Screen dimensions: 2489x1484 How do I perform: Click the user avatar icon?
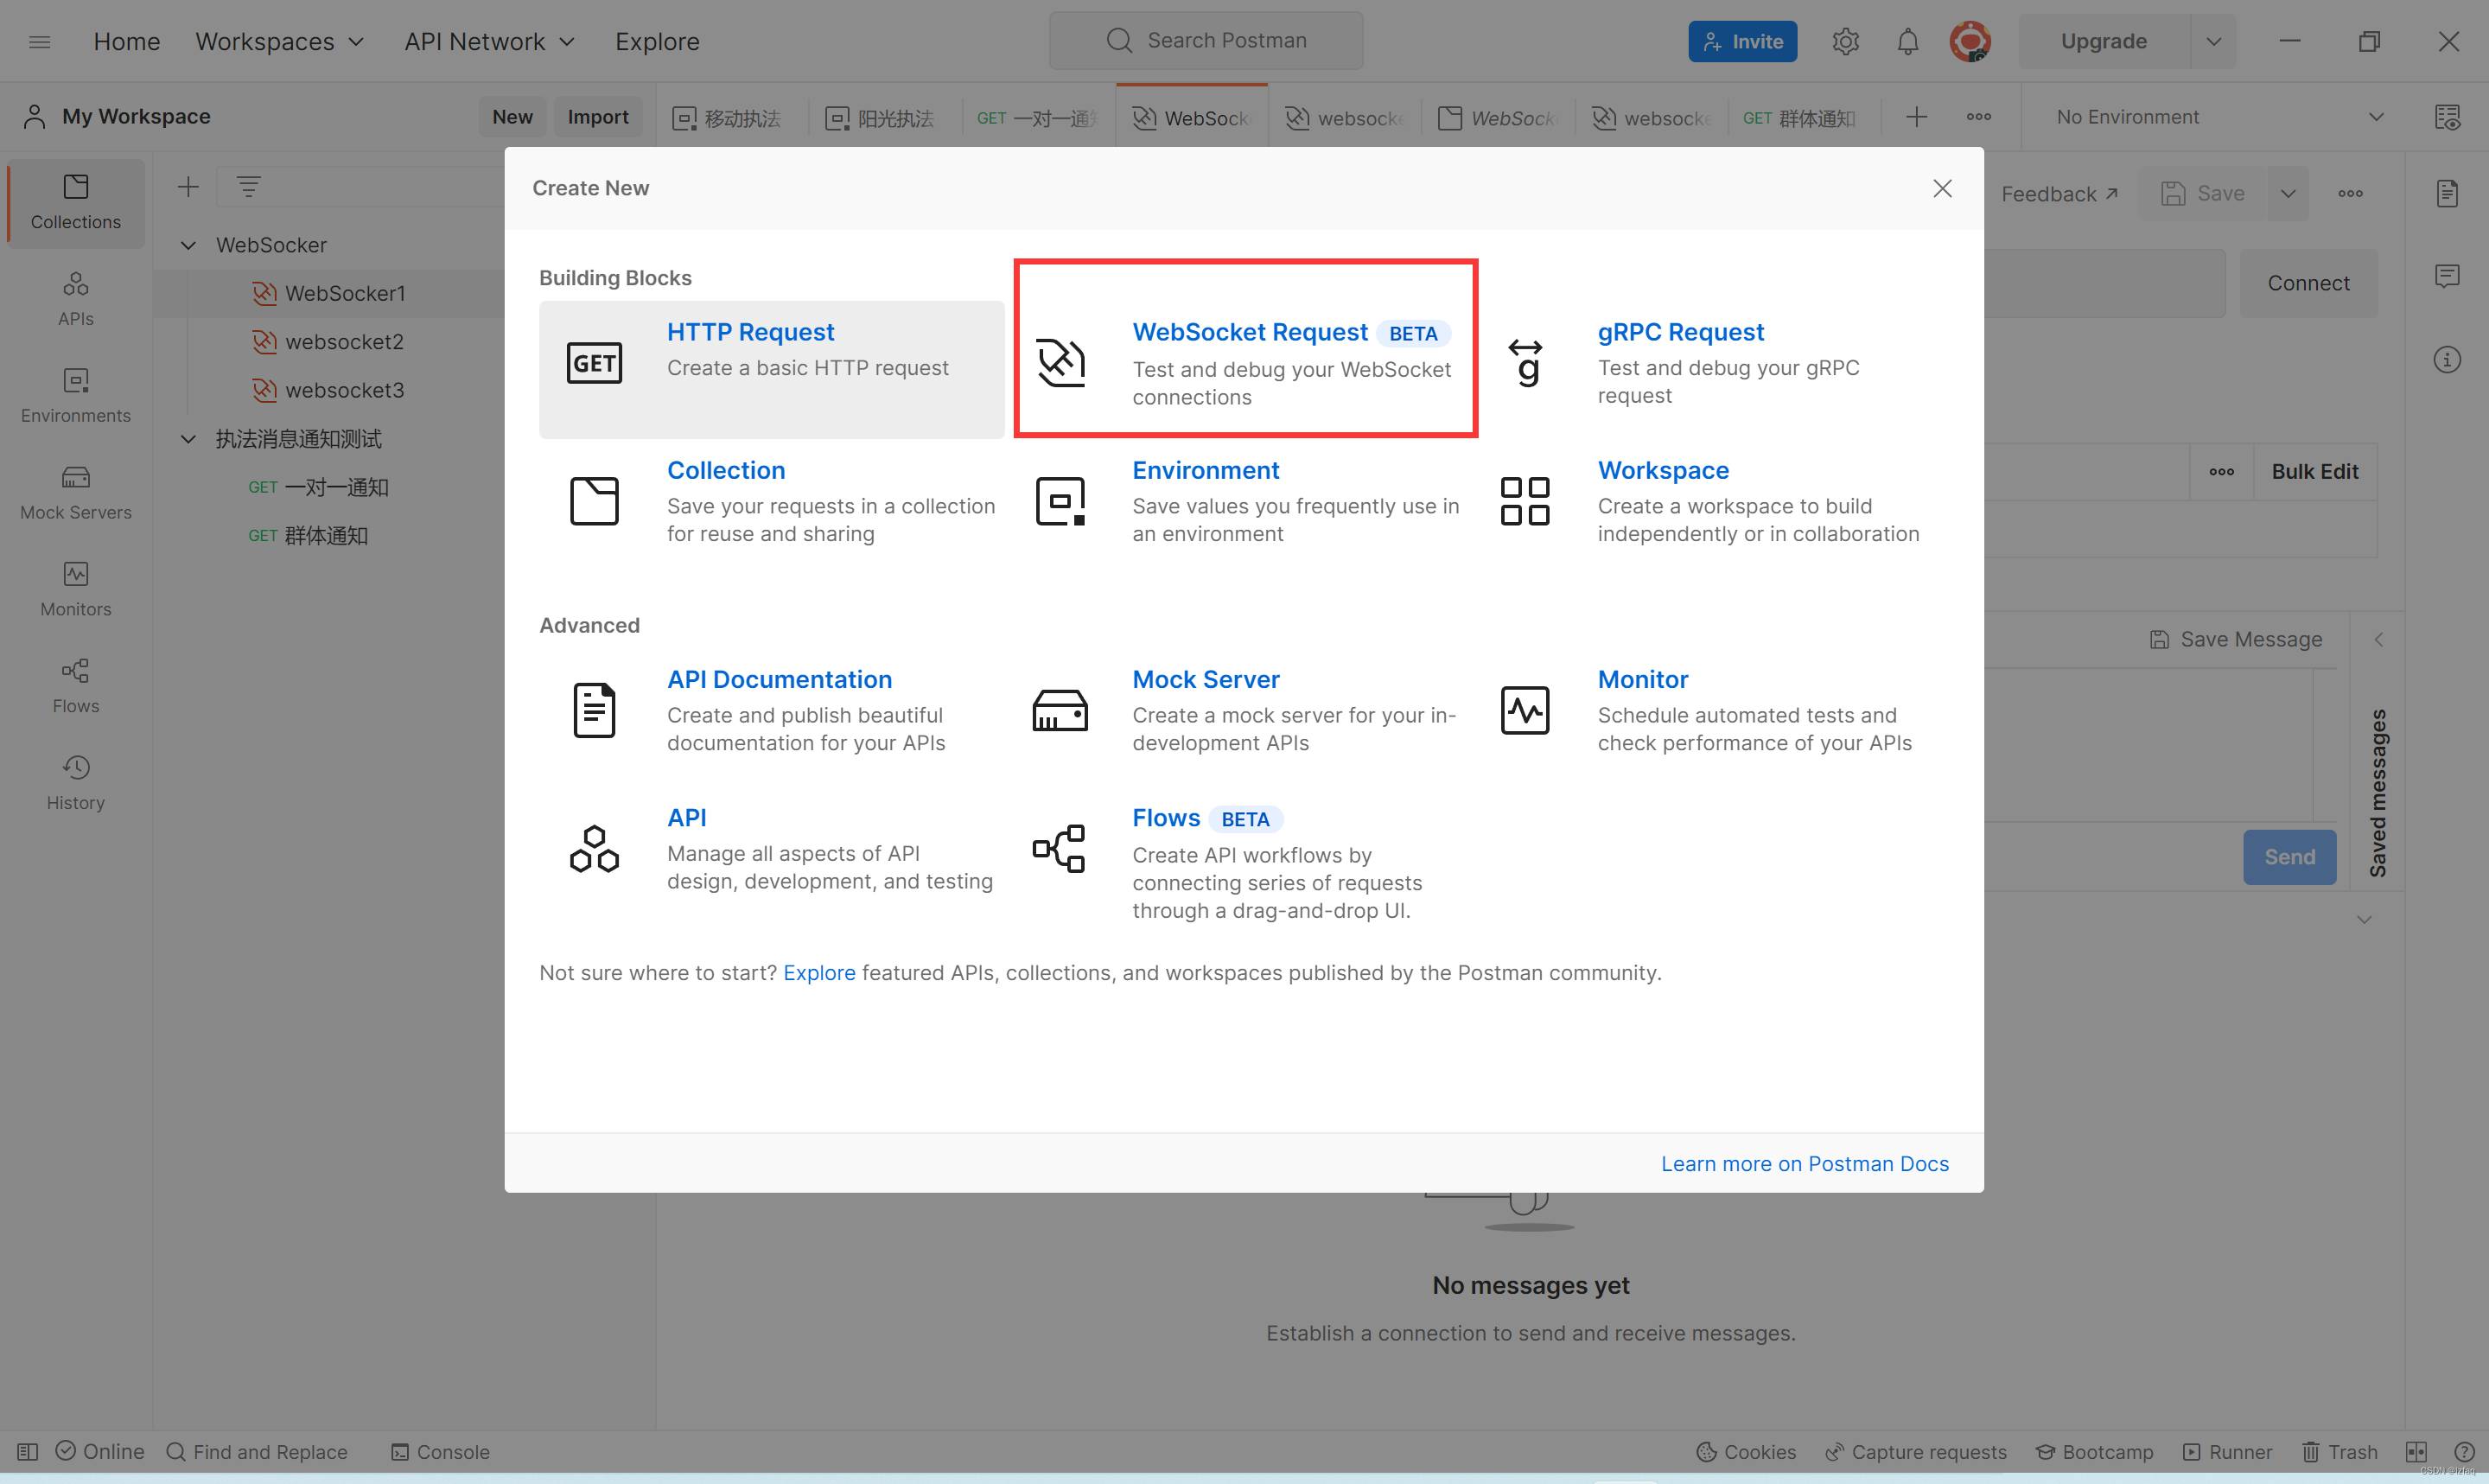(1970, 41)
